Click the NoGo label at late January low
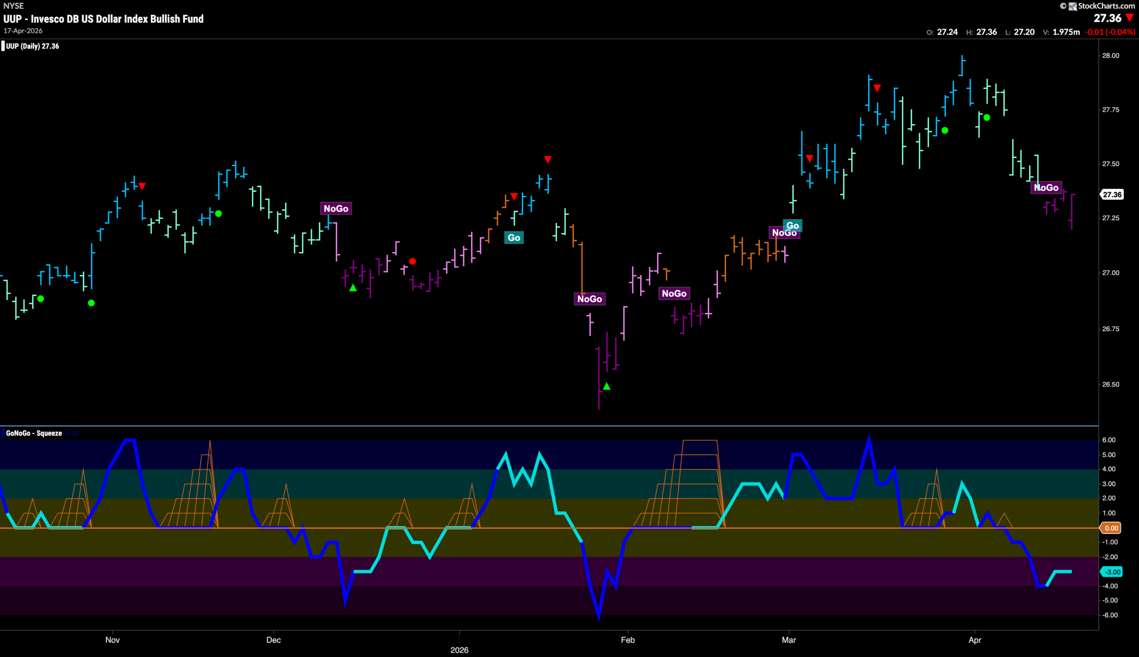This screenshot has width=1139, height=657. [590, 299]
